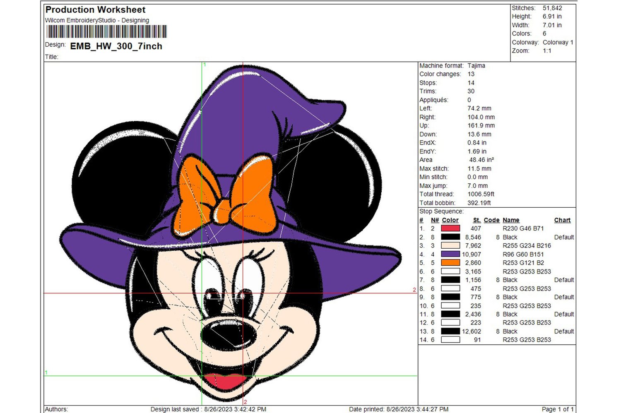The image size is (621, 413).
Task: Click the 'Name' column header
Action: coord(511,220)
